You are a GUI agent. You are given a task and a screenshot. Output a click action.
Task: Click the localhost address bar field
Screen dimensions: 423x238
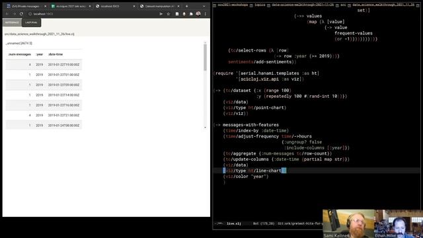pos(92,14)
